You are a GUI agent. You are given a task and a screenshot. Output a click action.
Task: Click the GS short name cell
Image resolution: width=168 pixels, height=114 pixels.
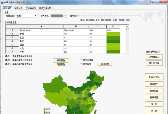[x=76, y=48]
